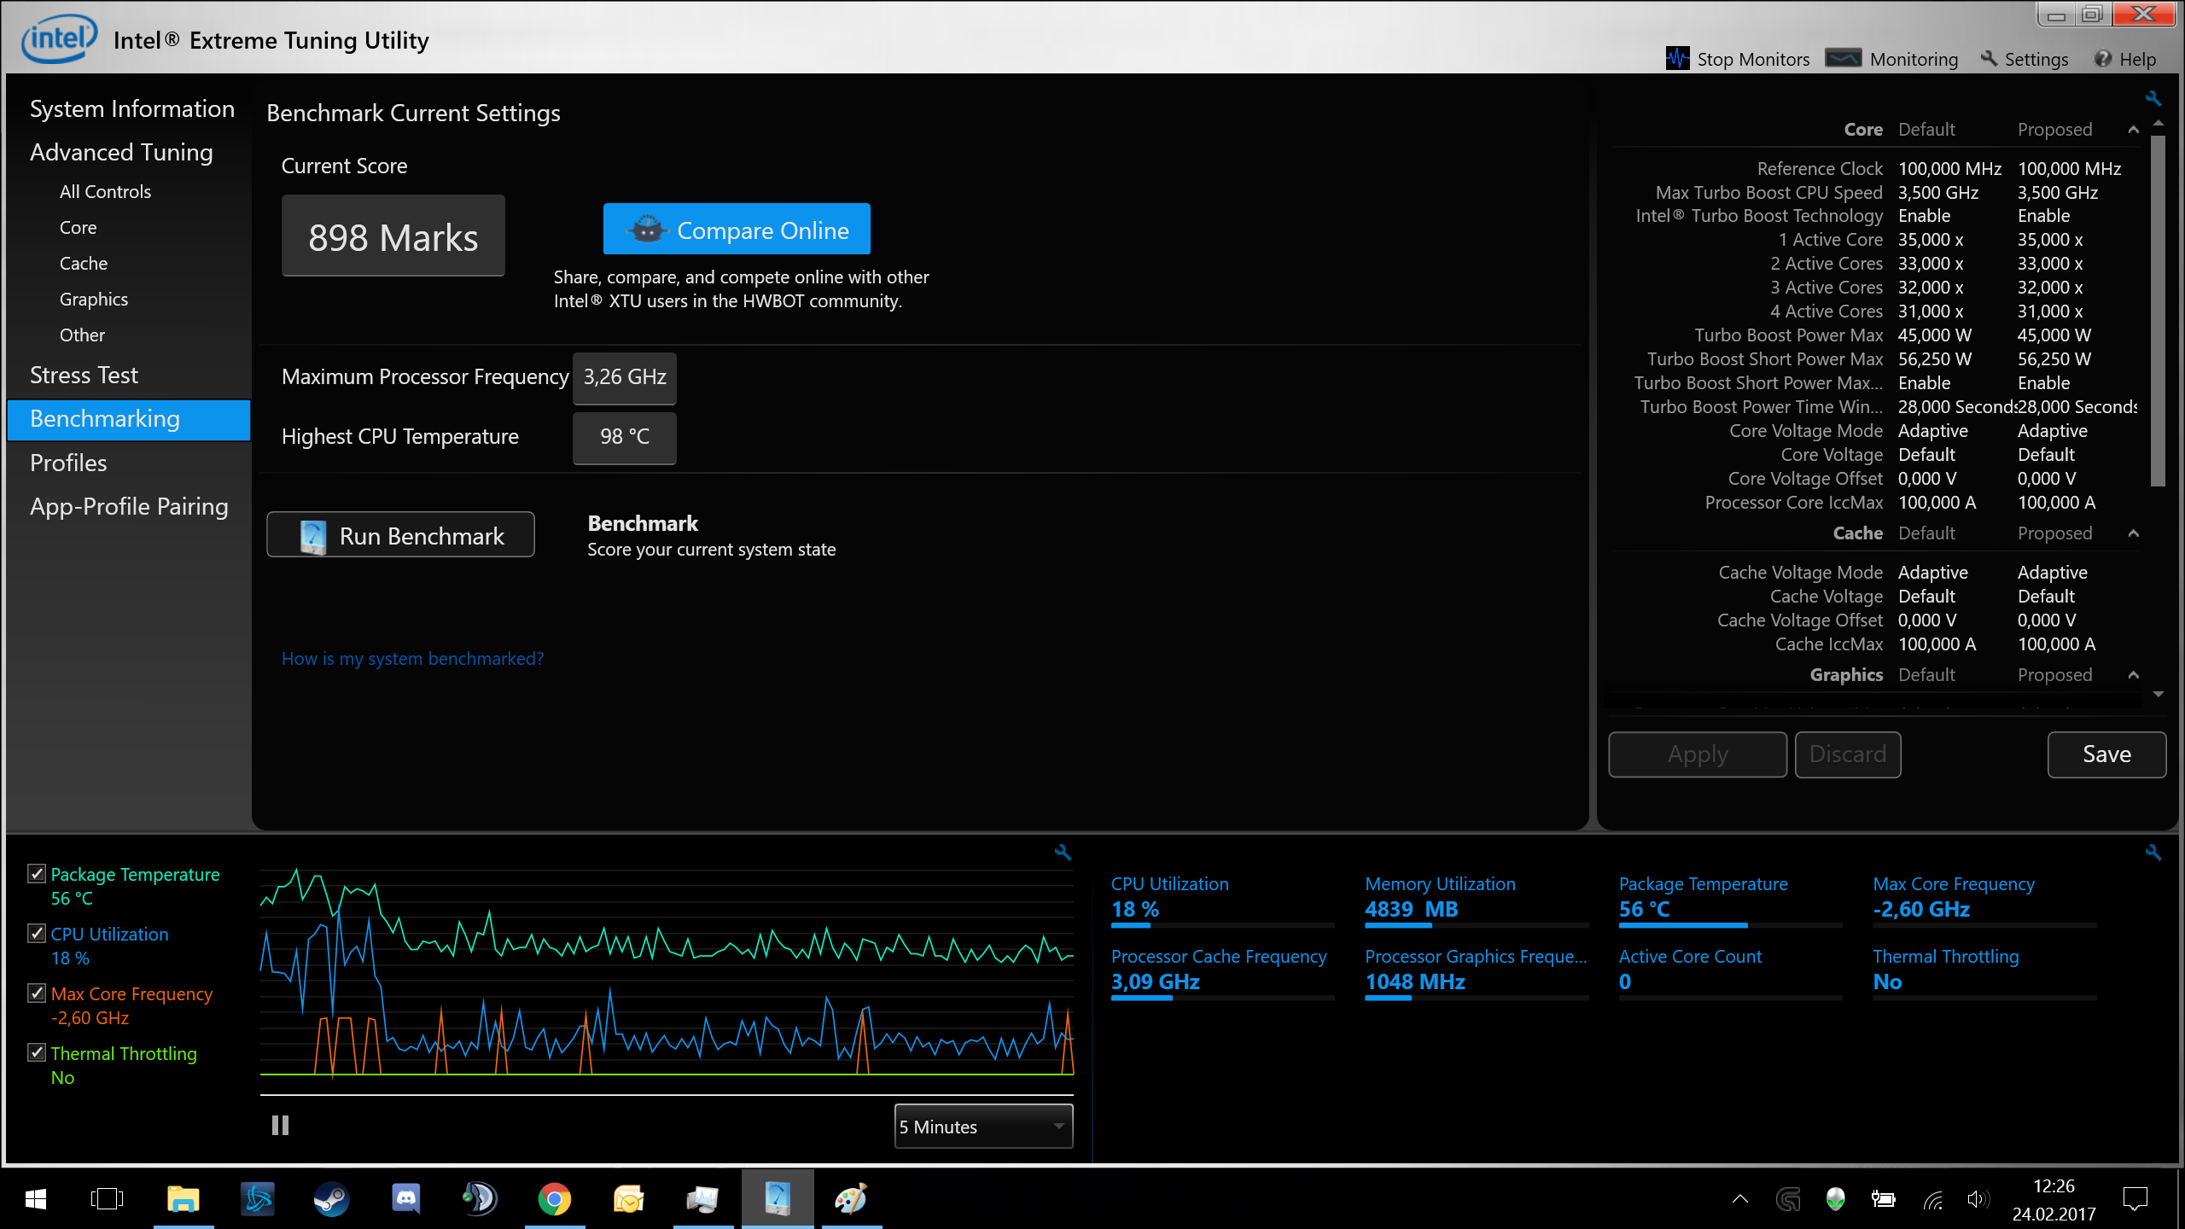
Task: Click the Stop Monitors waveform icon
Action: [1677, 59]
